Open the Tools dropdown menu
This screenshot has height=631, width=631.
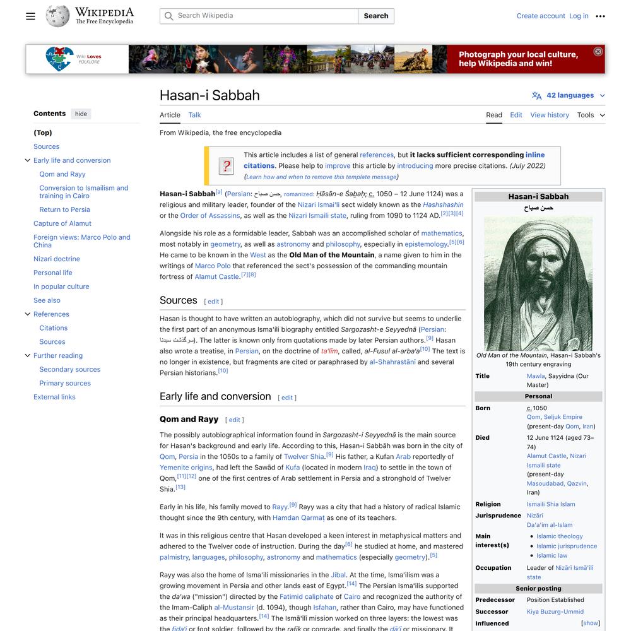point(591,115)
